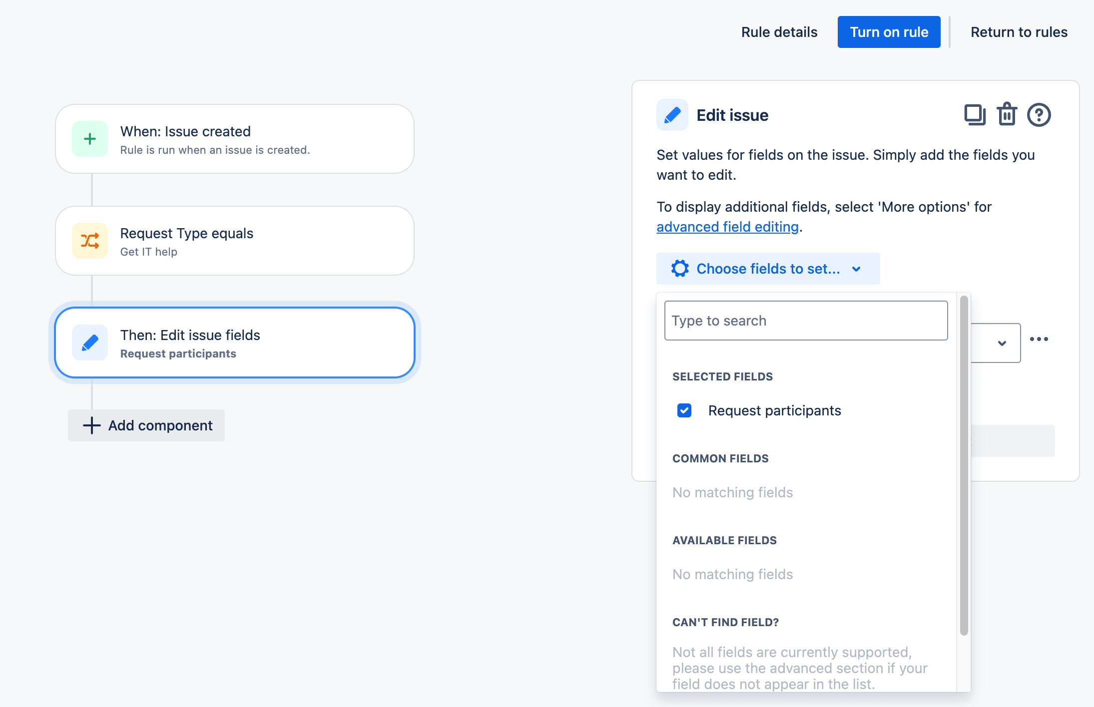
Task: Click the blue pencil Edit issue icon
Action: tap(672, 115)
